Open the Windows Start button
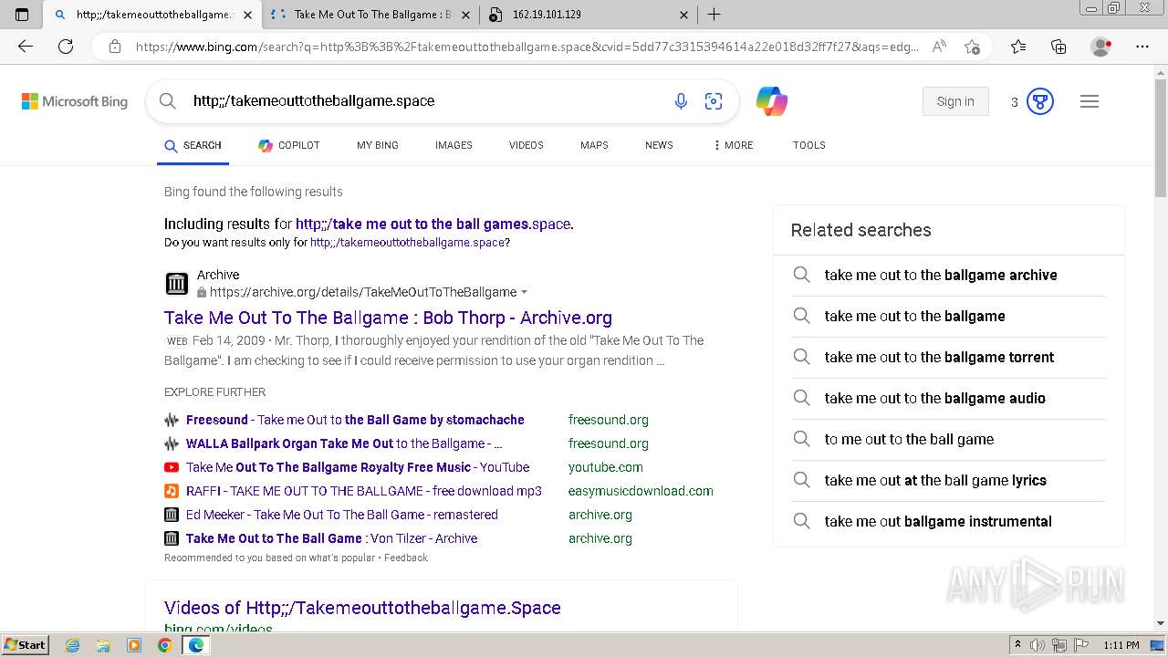This screenshot has height=657, width=1168. (25, 645)
